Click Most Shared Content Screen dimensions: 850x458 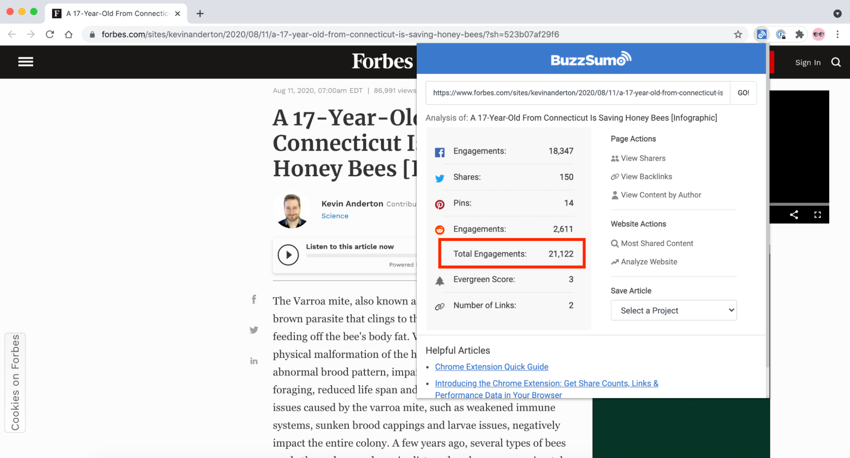[652, 243]
